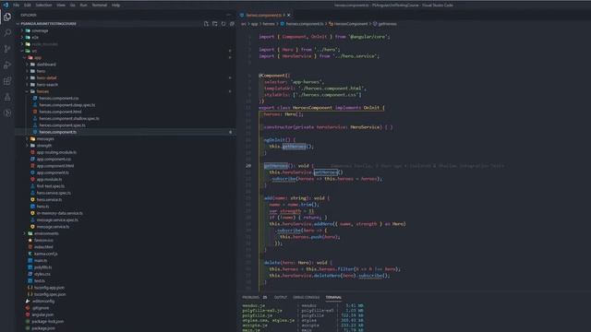Click the New Folder icon in Explorer header
Viewport: 591px width, 332px height.
(214, 24)
